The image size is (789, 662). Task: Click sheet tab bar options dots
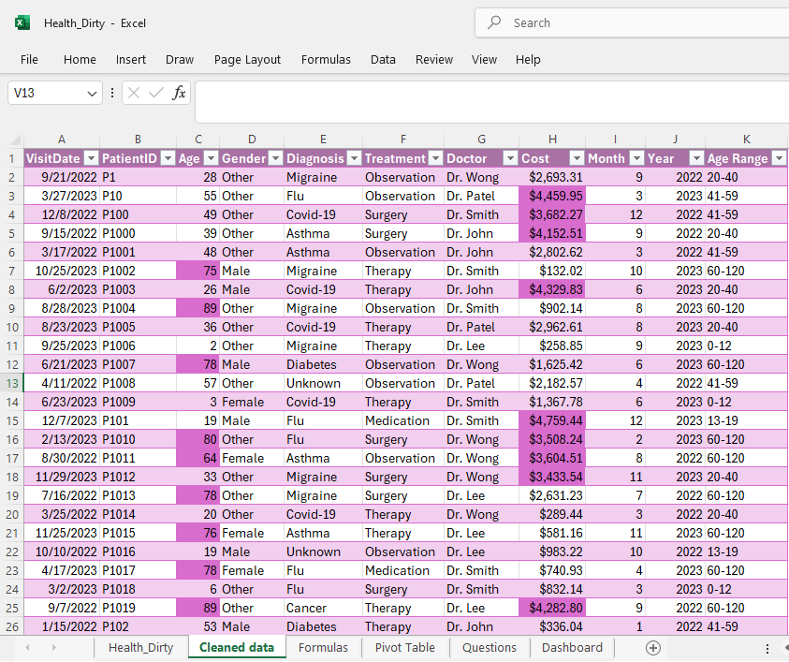click(x=767, y=648)
